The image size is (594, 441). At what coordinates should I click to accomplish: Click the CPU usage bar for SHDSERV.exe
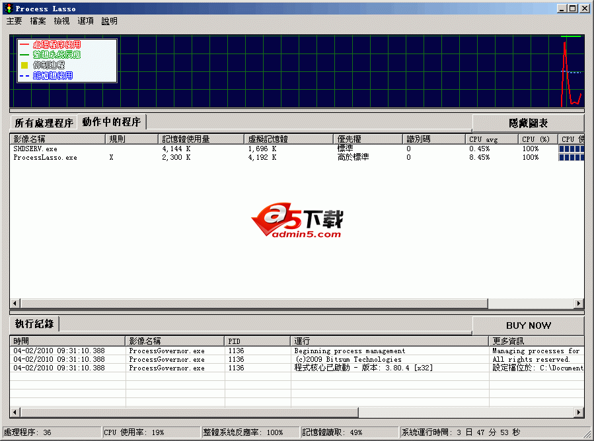point(572,149)
